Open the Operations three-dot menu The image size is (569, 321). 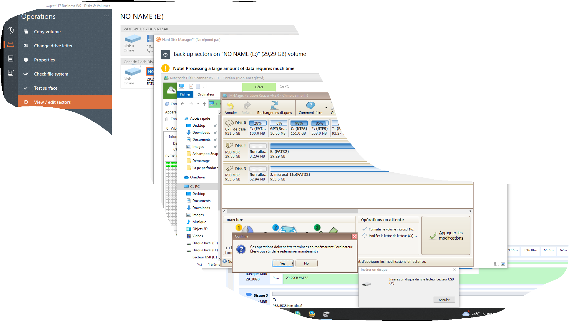107,16
